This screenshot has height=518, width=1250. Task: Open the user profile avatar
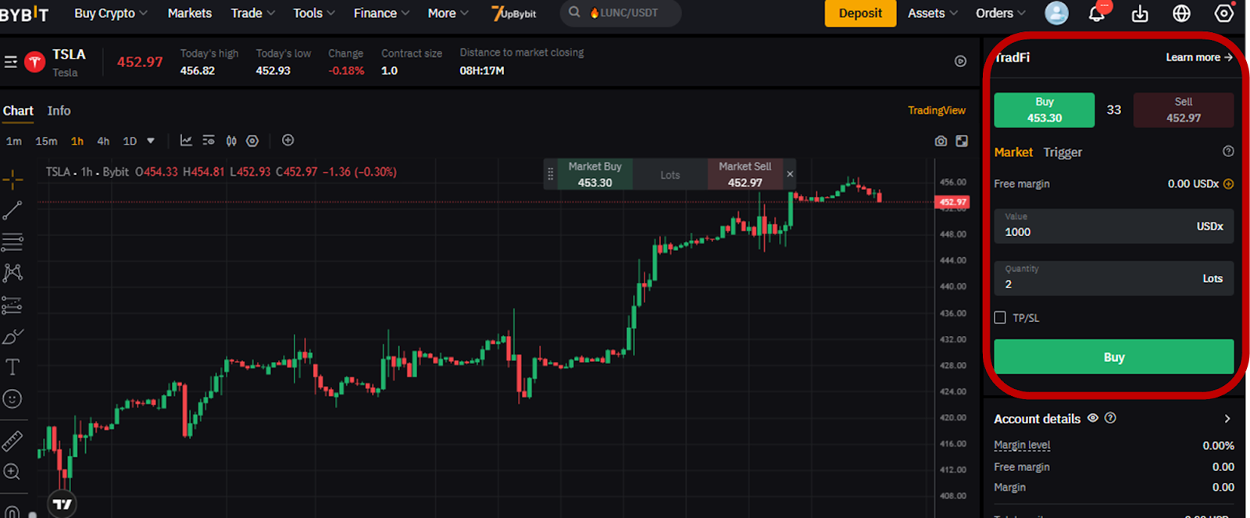[x=1056, y=13]
